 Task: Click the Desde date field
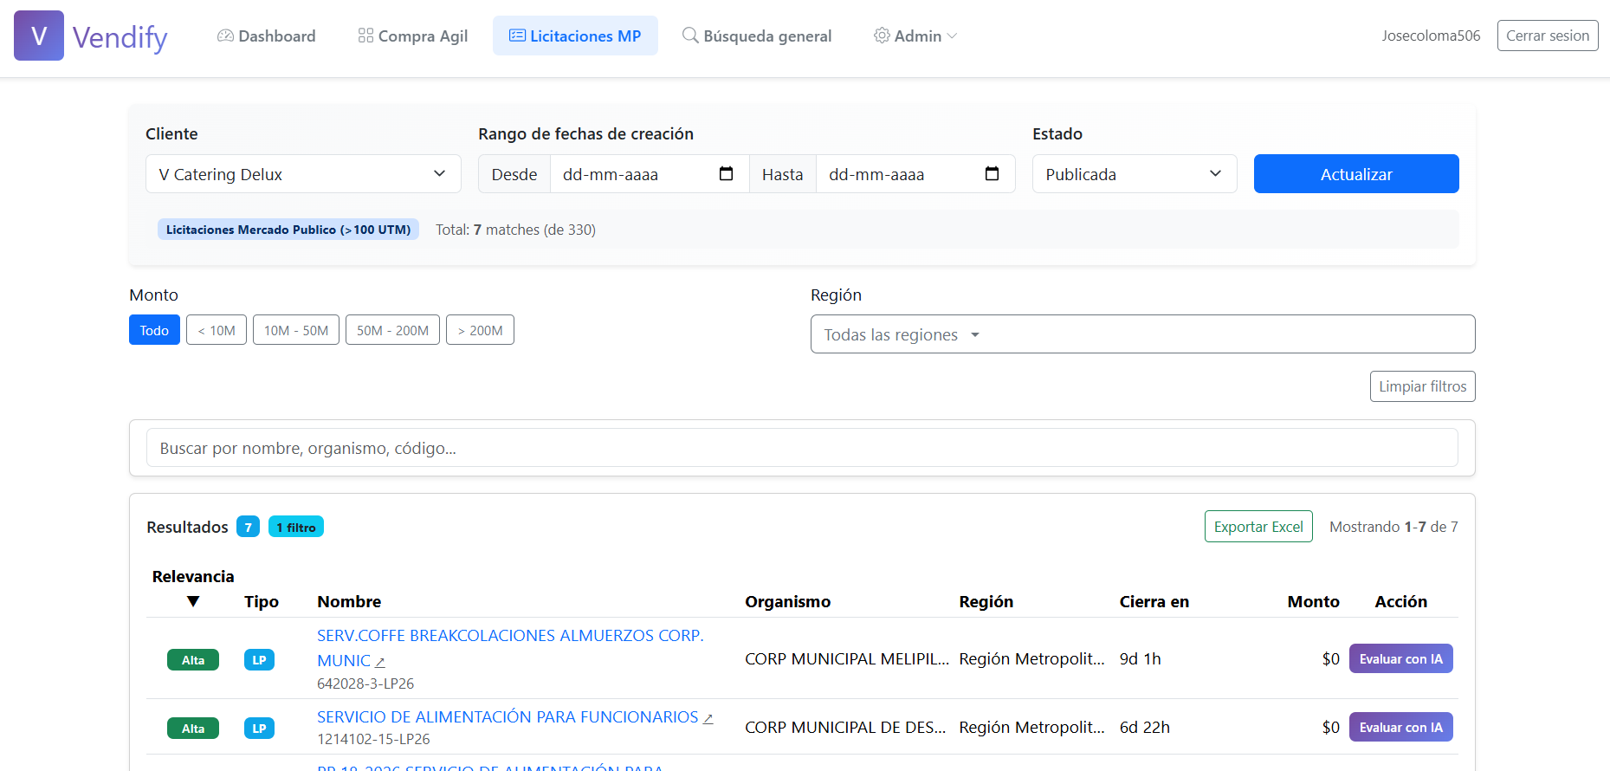tap(650, 174)
